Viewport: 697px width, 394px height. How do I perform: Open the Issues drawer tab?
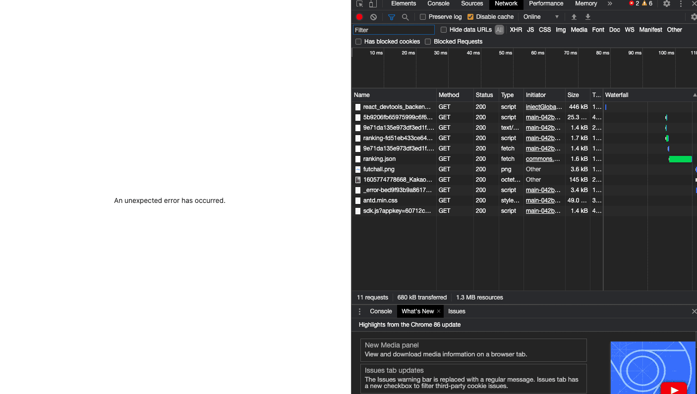457,311
